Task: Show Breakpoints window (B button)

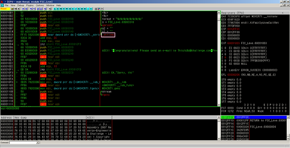Action: pos(82,9)
